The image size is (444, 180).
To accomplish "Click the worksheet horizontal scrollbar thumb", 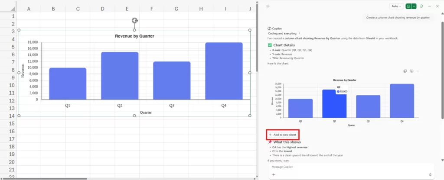I will [44, 179].
